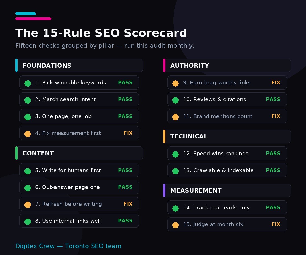
Task: Click rule text '4. Fix measurement first'
Action: [68, 133]
